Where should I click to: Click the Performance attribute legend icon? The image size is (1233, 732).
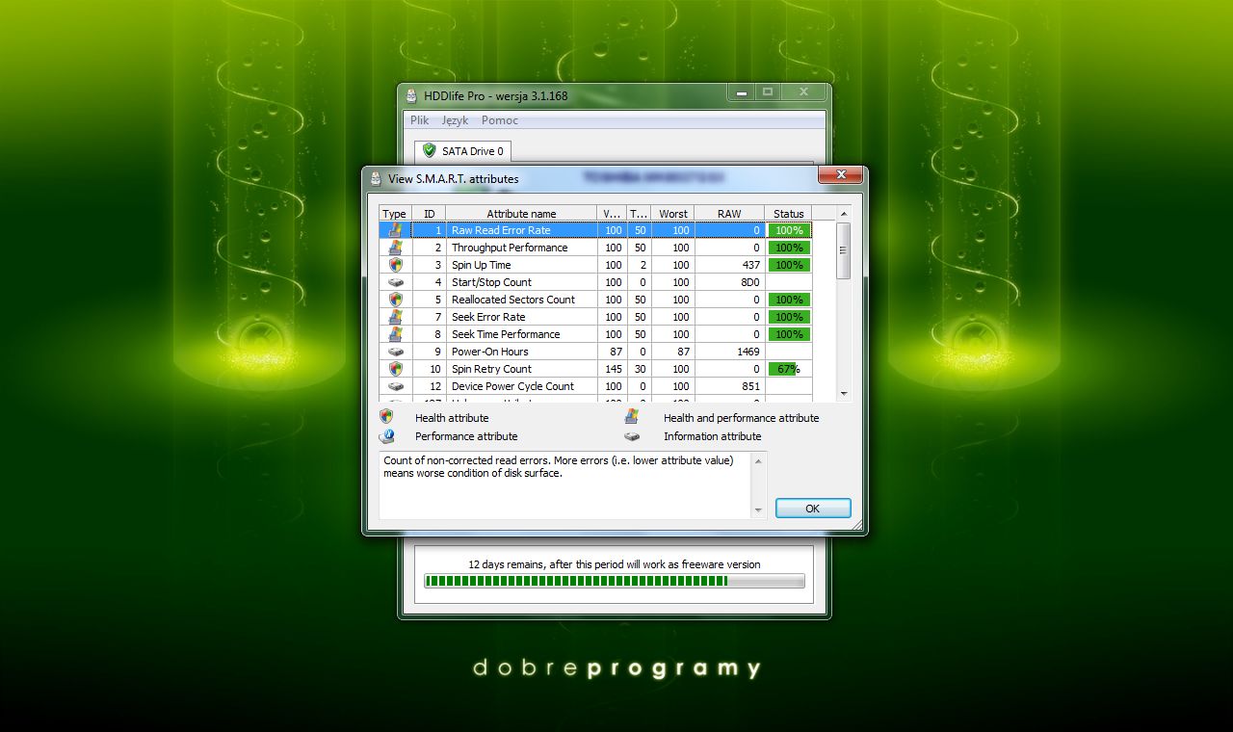click(x=386, y=435)
